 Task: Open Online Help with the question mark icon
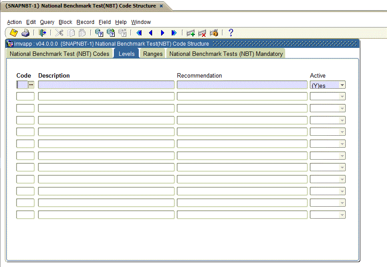[230, 32]
